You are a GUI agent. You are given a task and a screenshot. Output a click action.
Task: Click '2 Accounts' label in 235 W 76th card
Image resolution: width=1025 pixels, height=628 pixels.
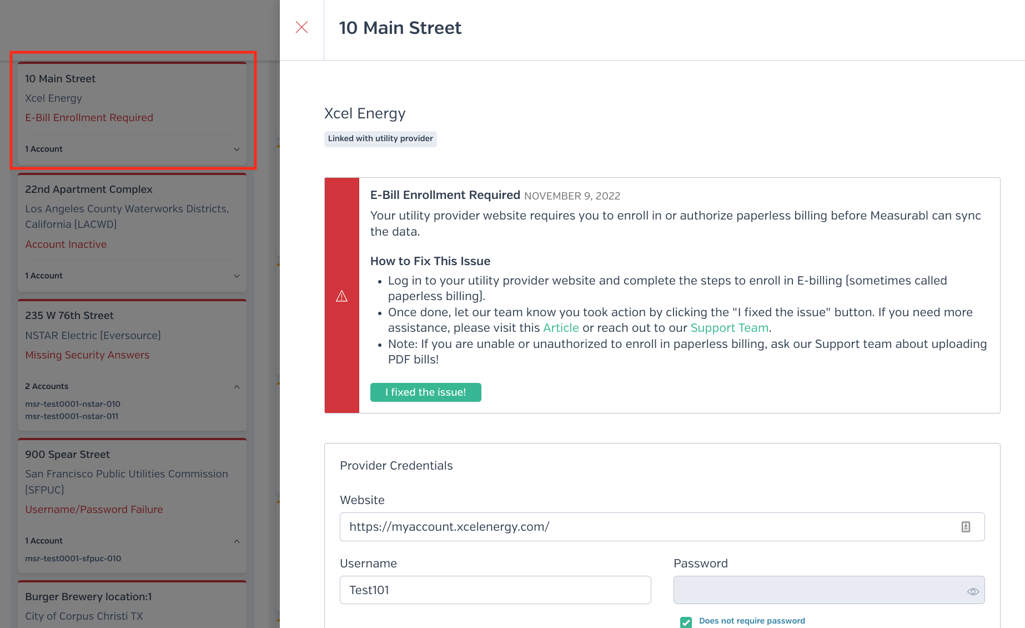coord(47,386)
